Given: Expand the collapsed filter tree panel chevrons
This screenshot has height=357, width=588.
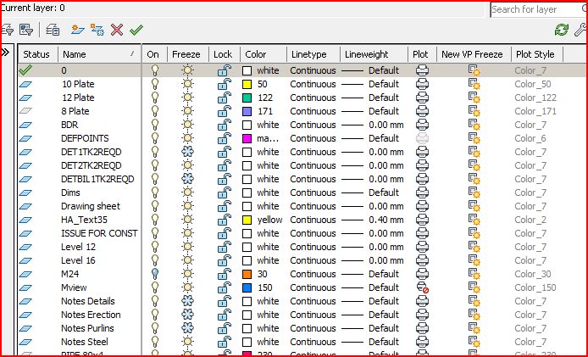Looking at the screenshot, I should (x=6, y=53).
